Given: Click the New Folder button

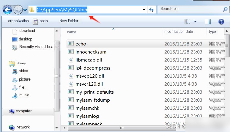Looking at the screenshot, I should click(x=69, y=21).
